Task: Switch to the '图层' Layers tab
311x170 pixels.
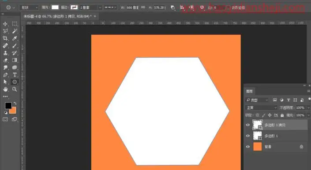Action: tap(250, 91)
